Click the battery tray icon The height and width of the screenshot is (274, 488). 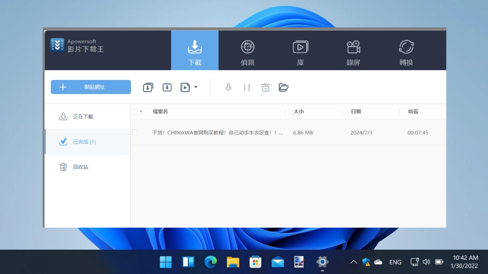(439, 262)
